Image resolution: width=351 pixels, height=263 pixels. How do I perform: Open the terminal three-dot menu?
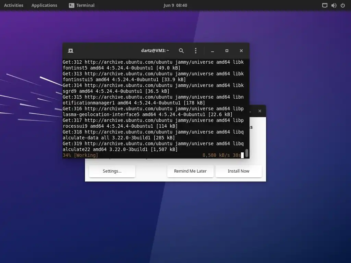click(x=196, y=51)
